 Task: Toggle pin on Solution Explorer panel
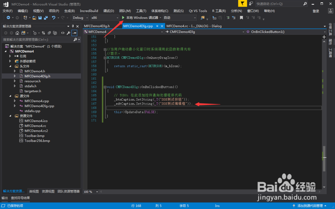[x=73, y=26]
